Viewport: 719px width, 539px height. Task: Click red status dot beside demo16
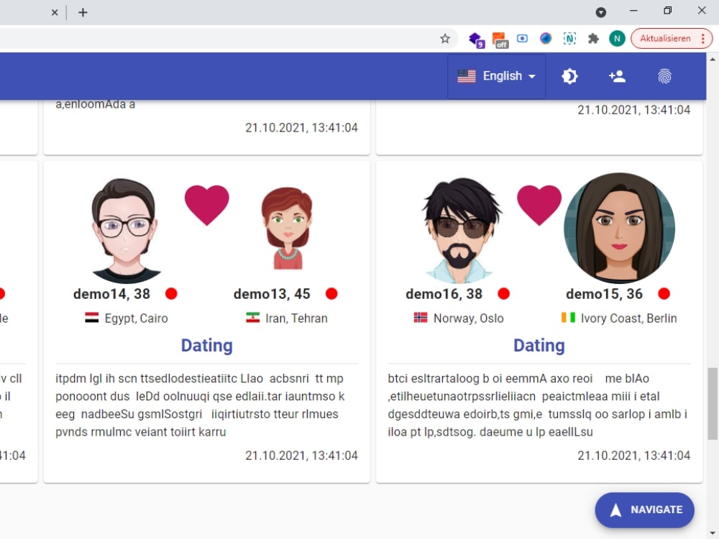click(504, 293)
